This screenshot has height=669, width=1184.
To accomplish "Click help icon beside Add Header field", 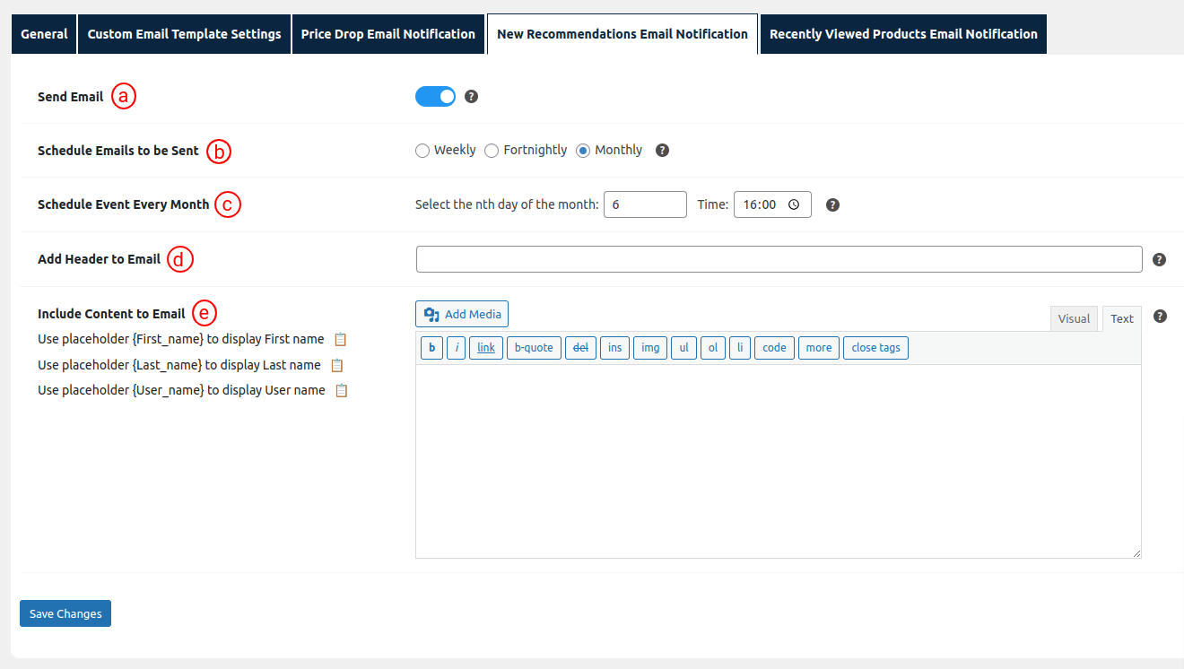I will [1159, 260].
